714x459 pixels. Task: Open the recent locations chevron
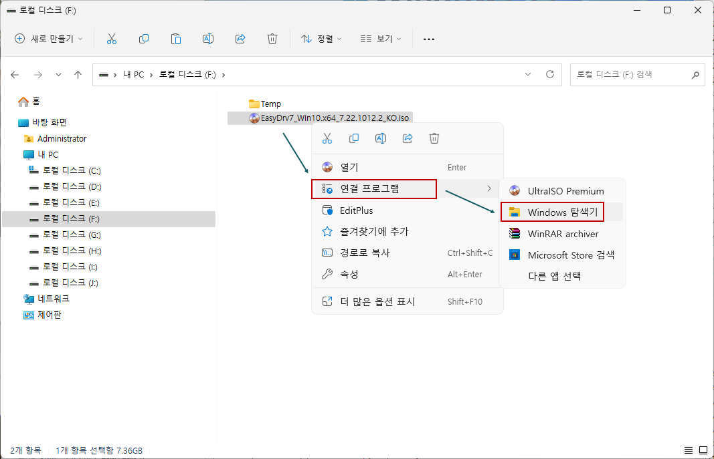click(58, 75)
